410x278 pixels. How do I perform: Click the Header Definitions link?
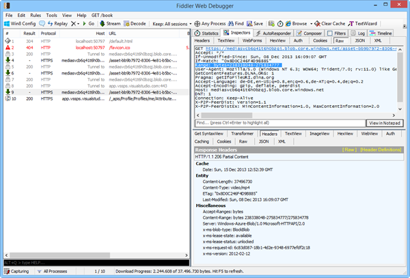(x=381, y=149)
